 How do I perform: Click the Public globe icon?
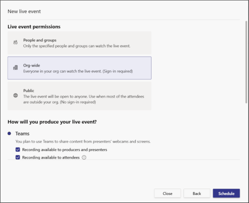pos(15,95)
